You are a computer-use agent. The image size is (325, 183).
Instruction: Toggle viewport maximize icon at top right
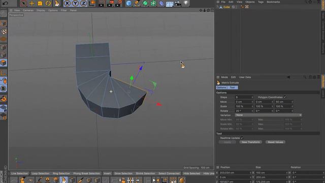[212, 10]
